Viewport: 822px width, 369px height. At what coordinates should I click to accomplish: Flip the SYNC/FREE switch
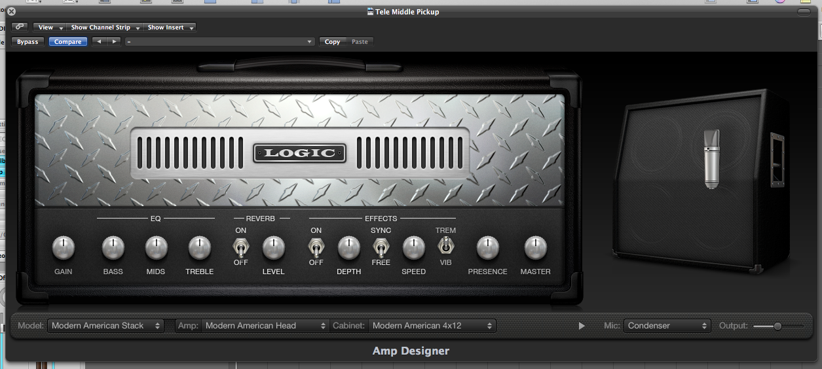click(380, 247)
